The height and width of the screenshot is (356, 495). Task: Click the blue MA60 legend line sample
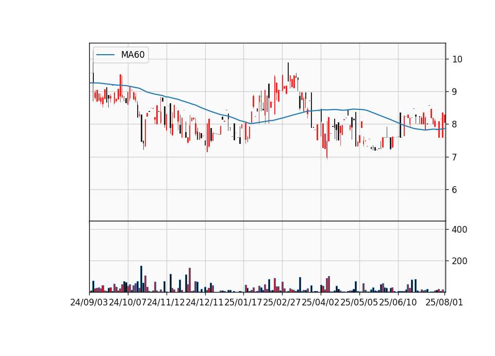tap(105, 55)
